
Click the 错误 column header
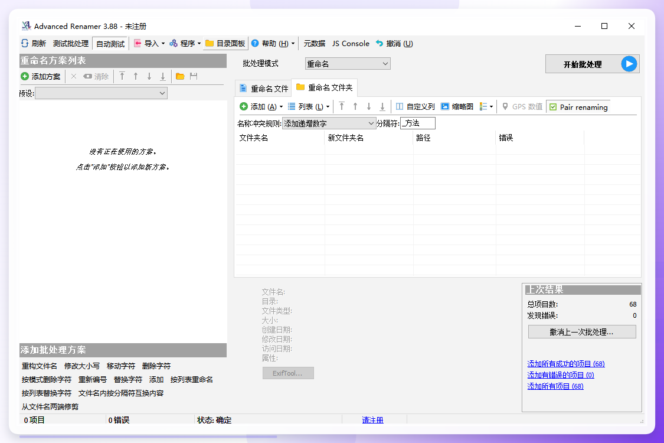click(x=540, y=138)
